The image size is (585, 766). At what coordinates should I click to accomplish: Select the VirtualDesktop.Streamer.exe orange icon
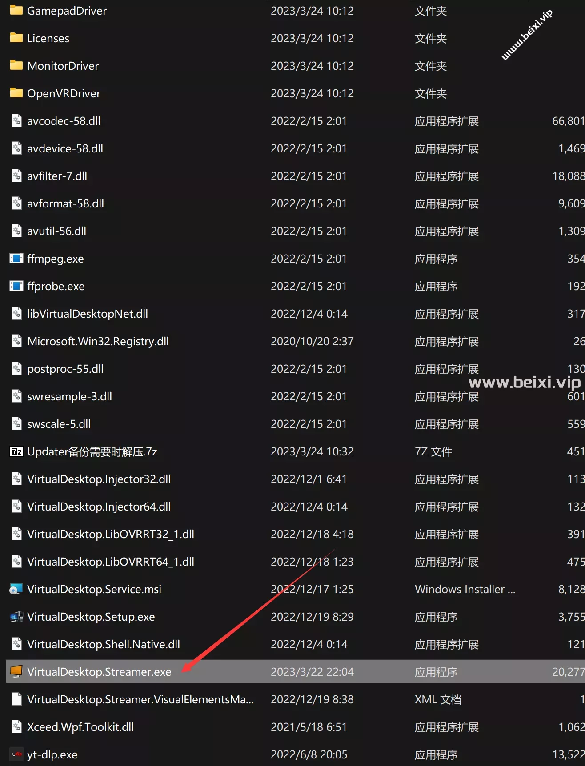click(x=16, y=671)
